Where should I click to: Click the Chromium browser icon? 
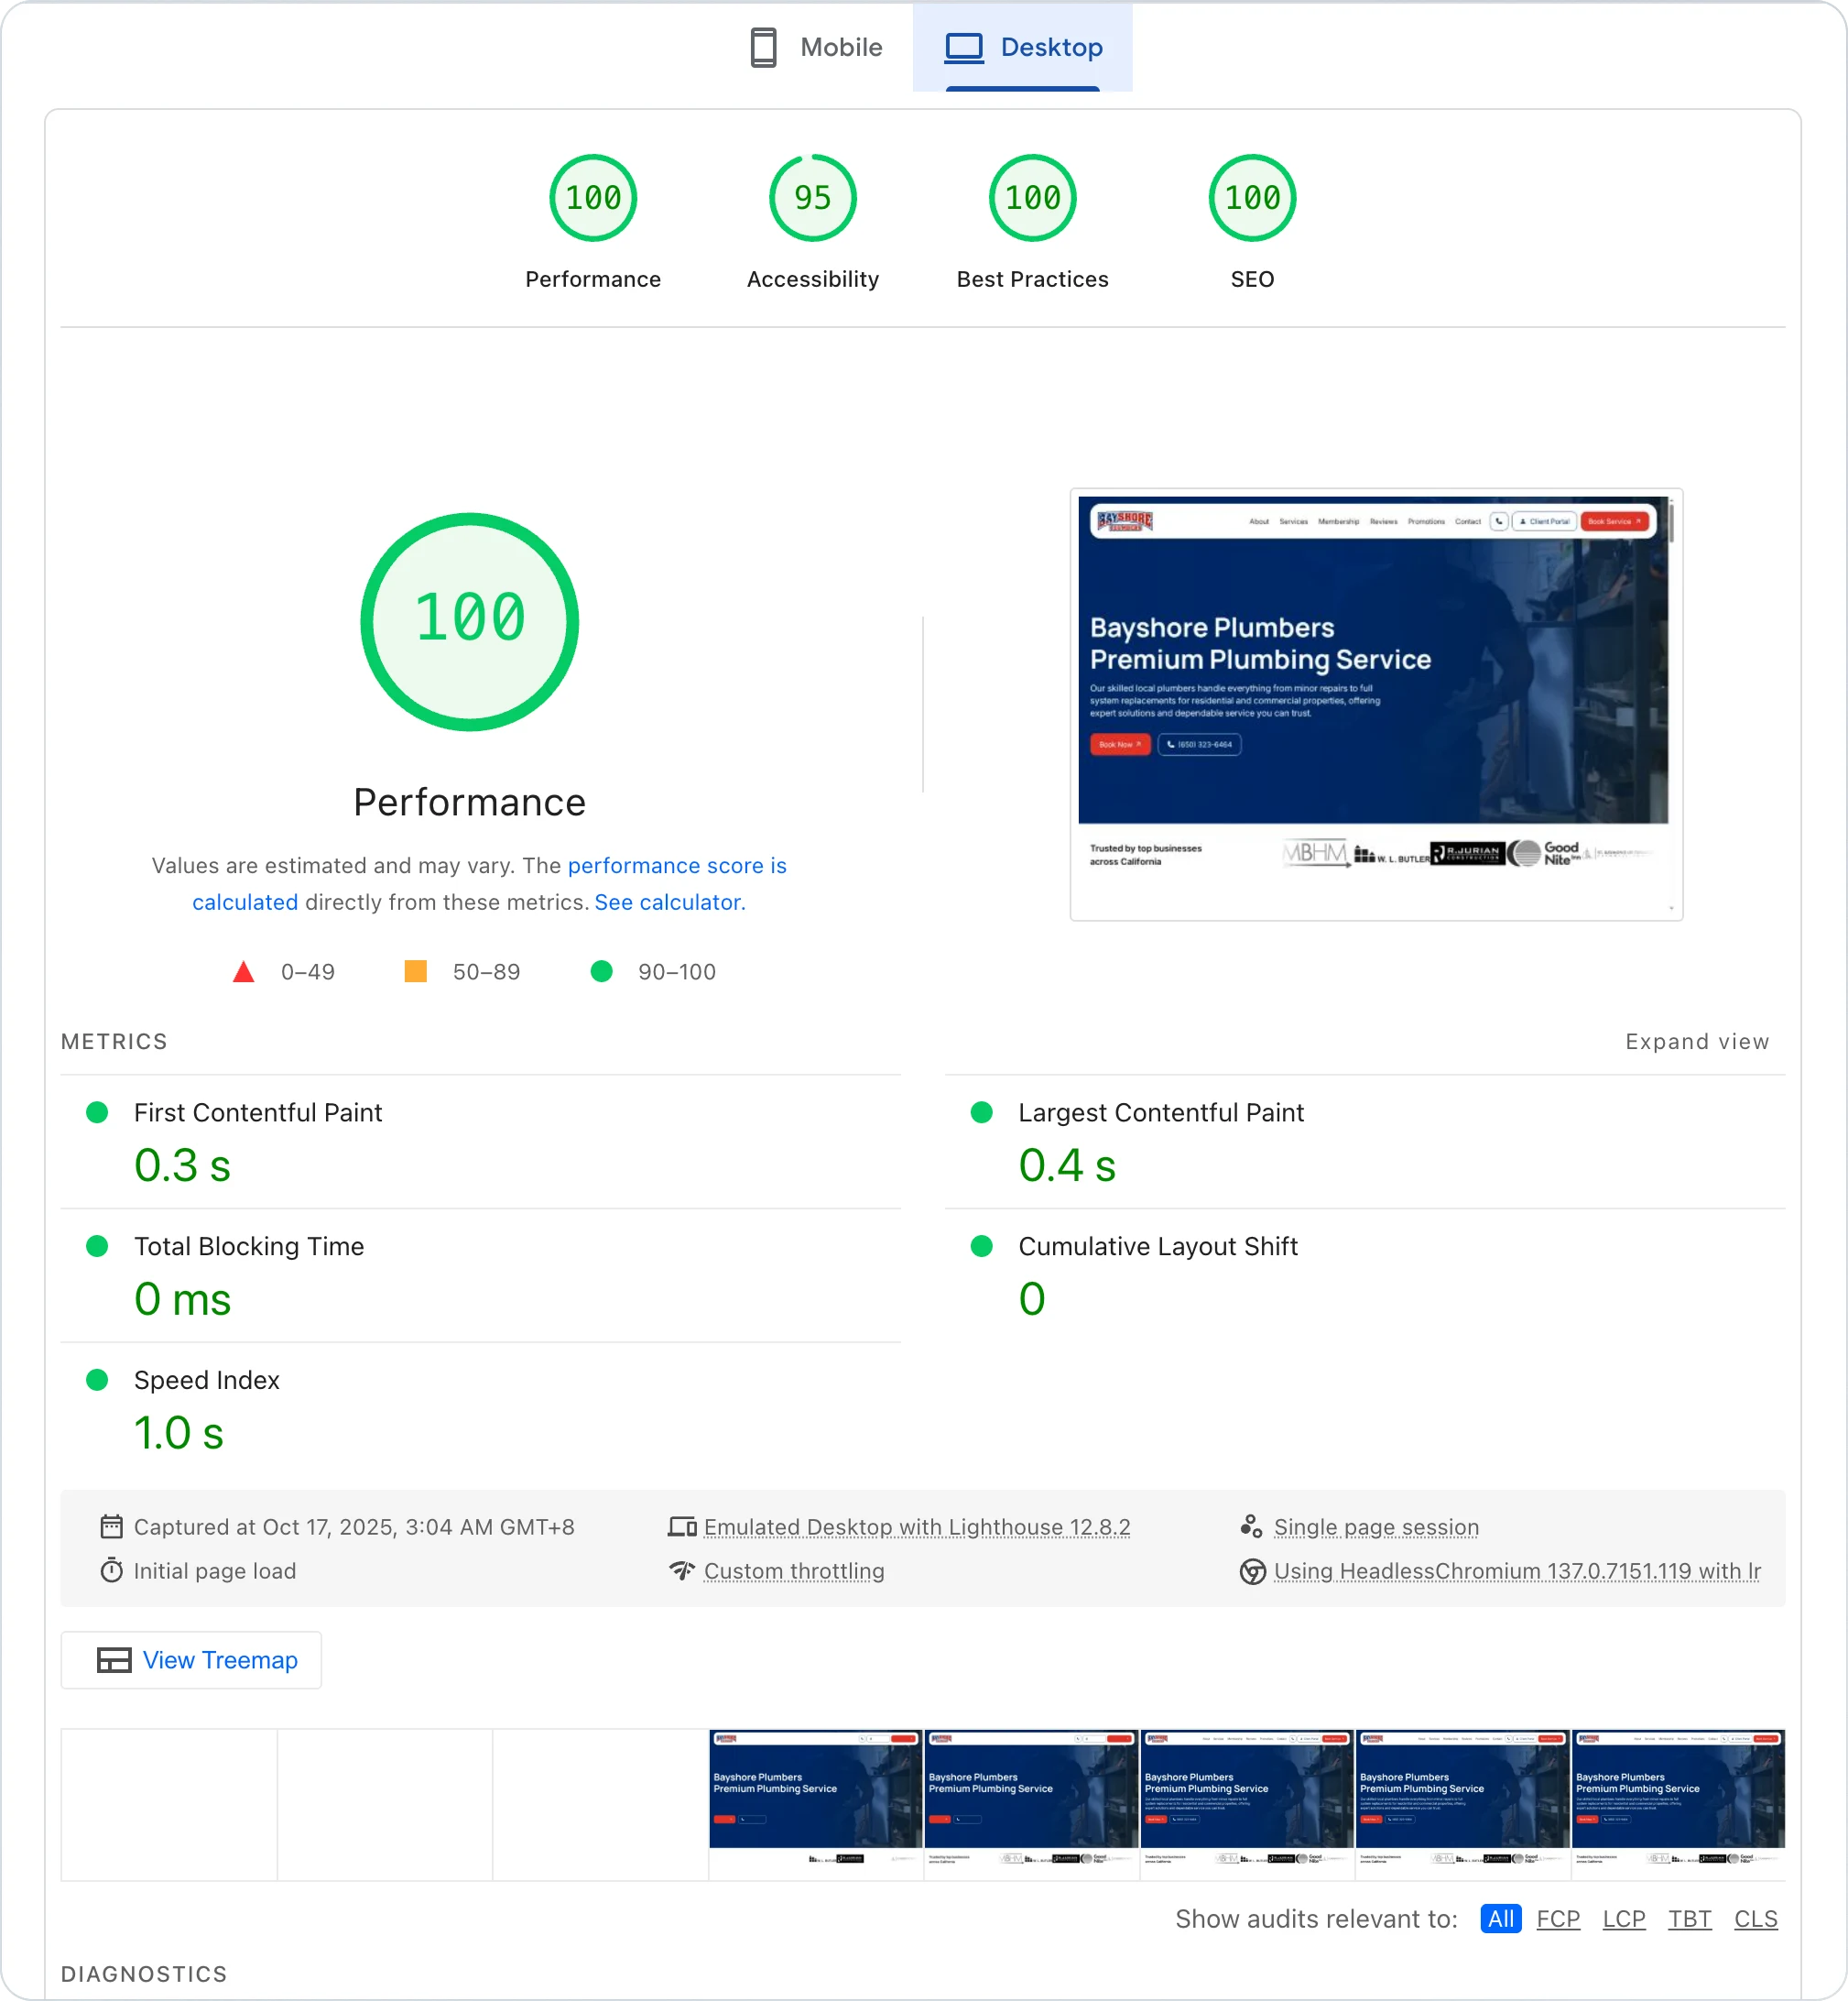1252,1570
